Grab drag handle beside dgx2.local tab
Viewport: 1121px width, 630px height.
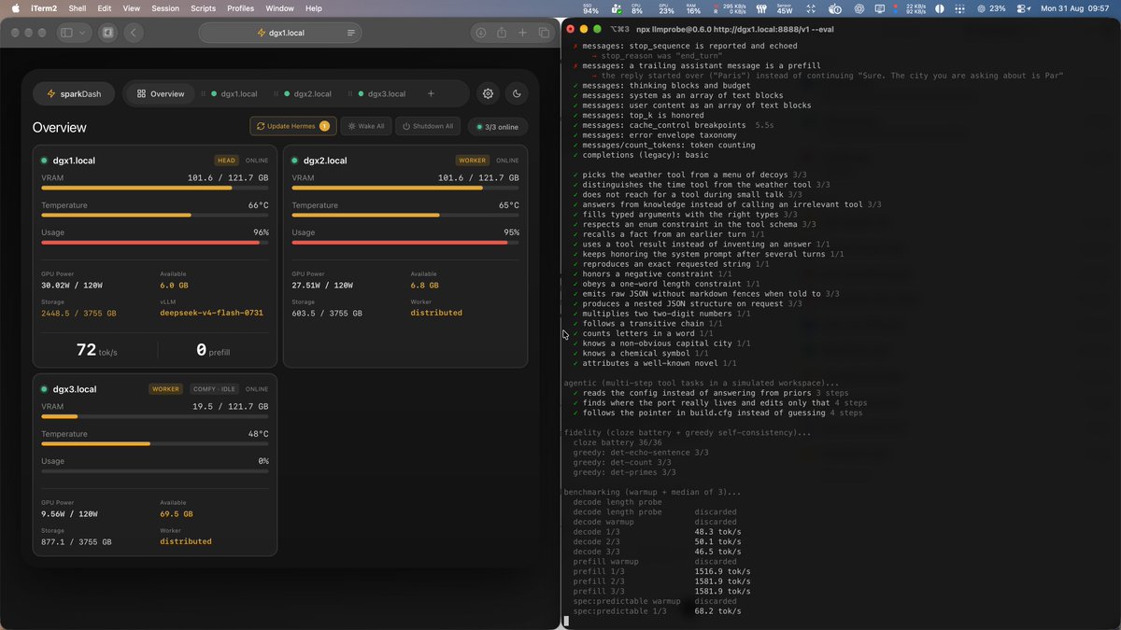point(277,93)
